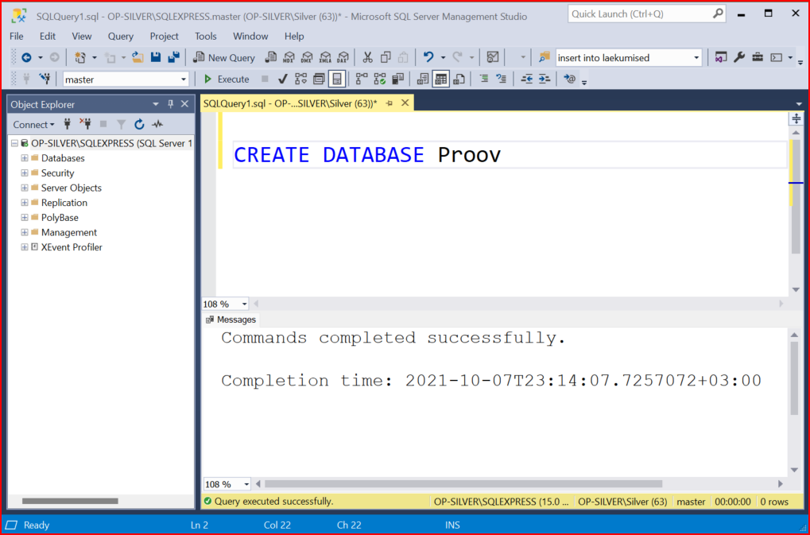Expand the Server Objects folder
Screen dimensions: 810x535
tap(25, 188)
